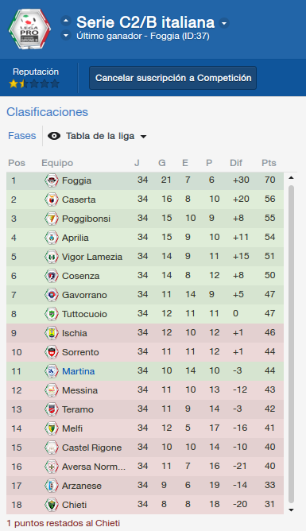Click the Caserta club badge icon
The image size is (306, 531).
pos(52,199)
